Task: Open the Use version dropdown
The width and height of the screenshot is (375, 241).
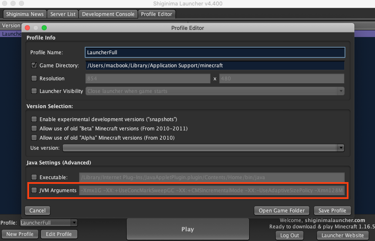Action: [203, 148]
